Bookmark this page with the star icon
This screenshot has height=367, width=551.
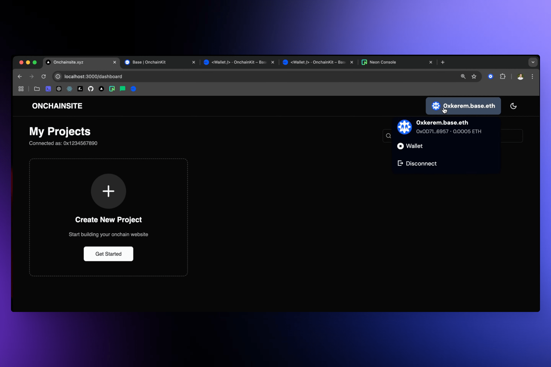[474, 76]
